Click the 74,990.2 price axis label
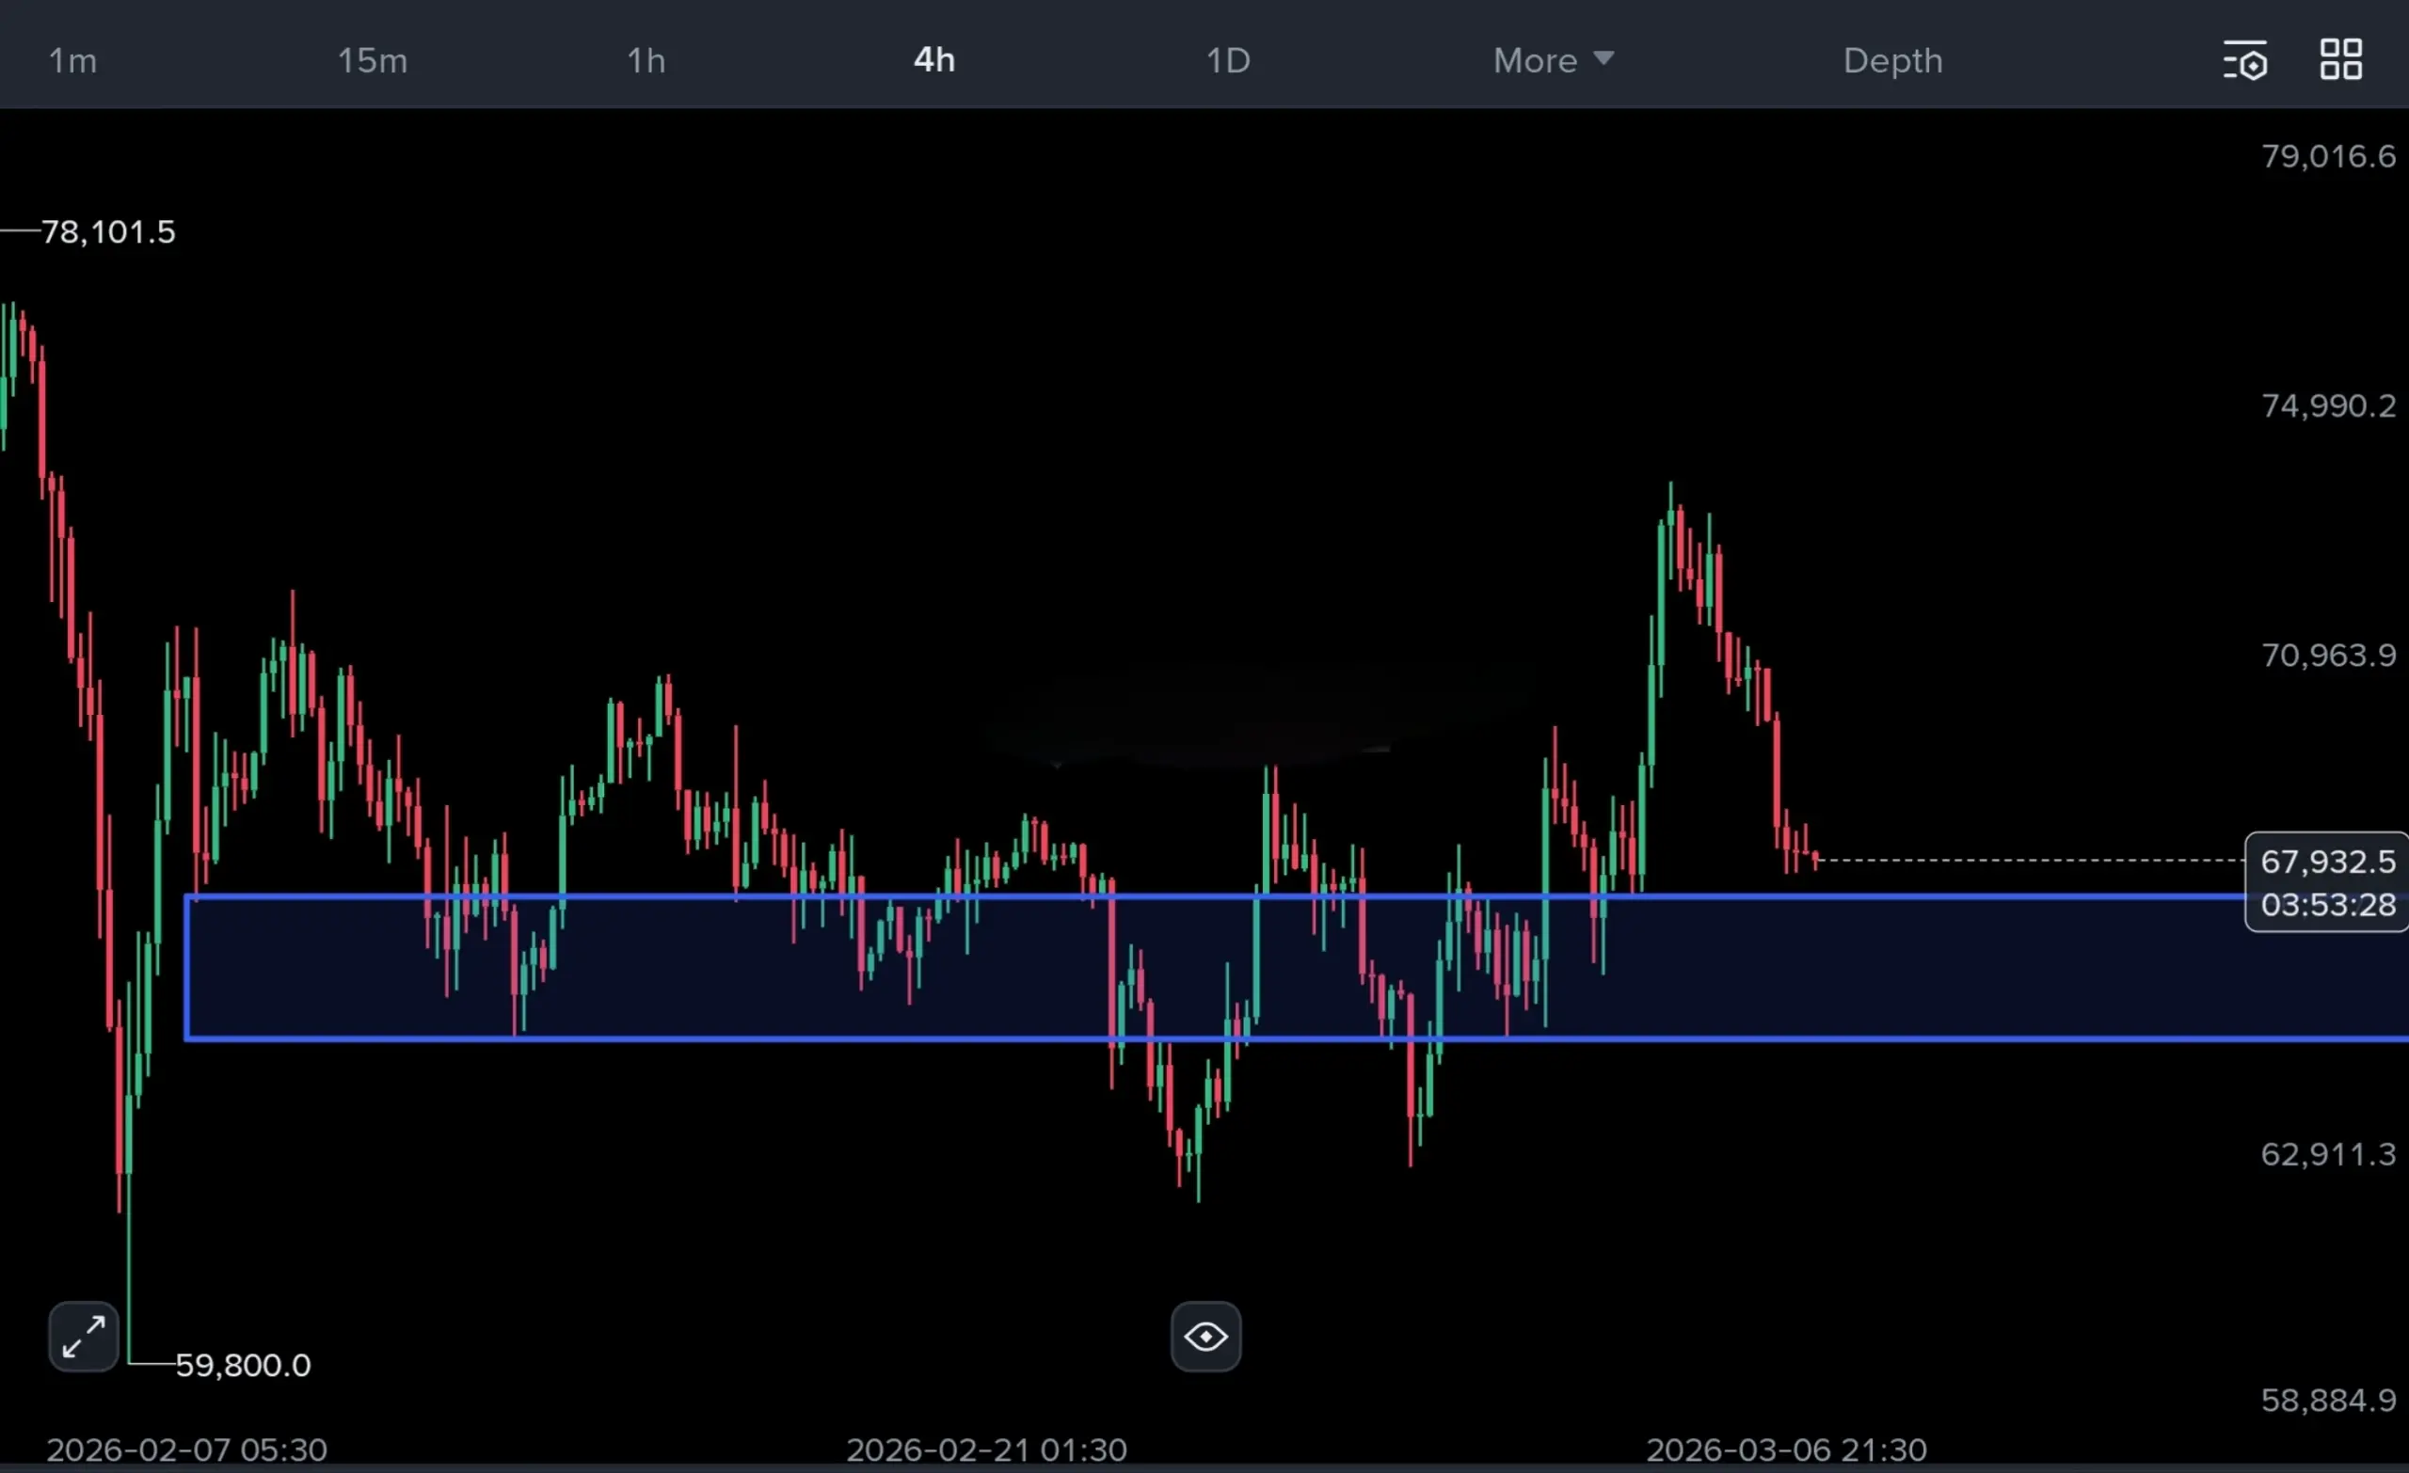The image size is (2409, 1473). 2328,405
